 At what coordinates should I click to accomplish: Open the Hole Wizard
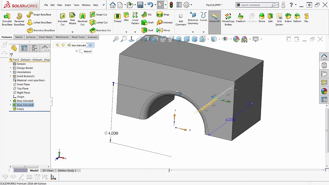pos(72,18)
